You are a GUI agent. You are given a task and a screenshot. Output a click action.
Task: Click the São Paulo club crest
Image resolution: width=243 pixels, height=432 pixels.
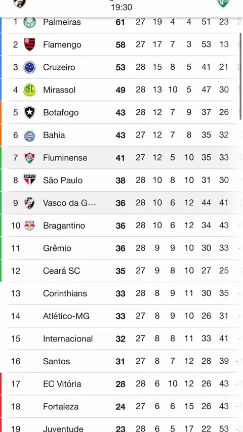(x=29, y=180)
